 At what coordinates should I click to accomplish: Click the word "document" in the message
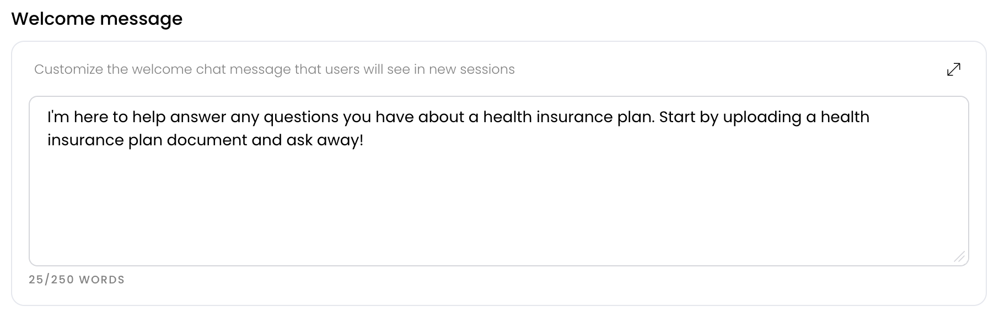pyautogui.click(x=207, y=140)
